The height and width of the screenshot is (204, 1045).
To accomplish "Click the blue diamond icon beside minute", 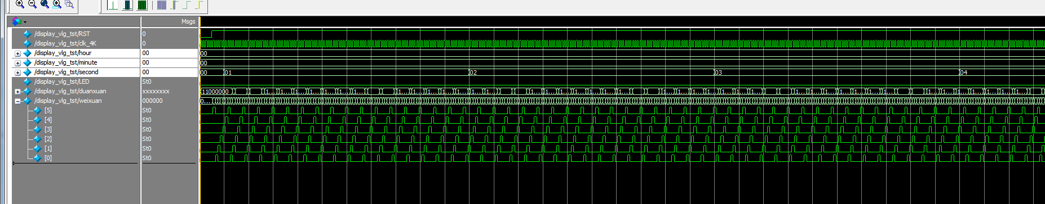I will coord(27,62).
